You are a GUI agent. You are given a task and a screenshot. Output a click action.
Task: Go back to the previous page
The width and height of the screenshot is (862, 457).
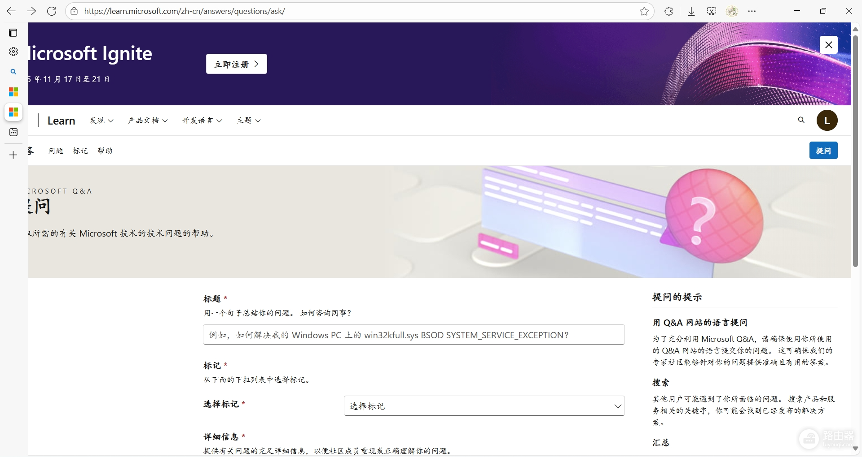pos(11,11)
